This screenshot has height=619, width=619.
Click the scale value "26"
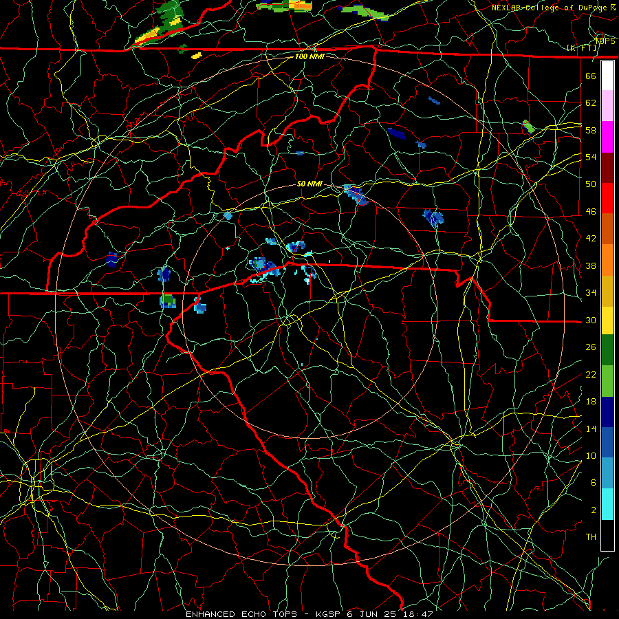(x=591, y=347)
